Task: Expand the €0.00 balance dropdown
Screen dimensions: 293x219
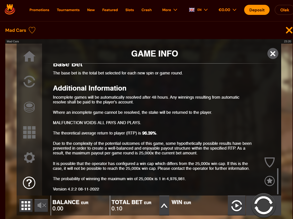Action: [227, 10]
